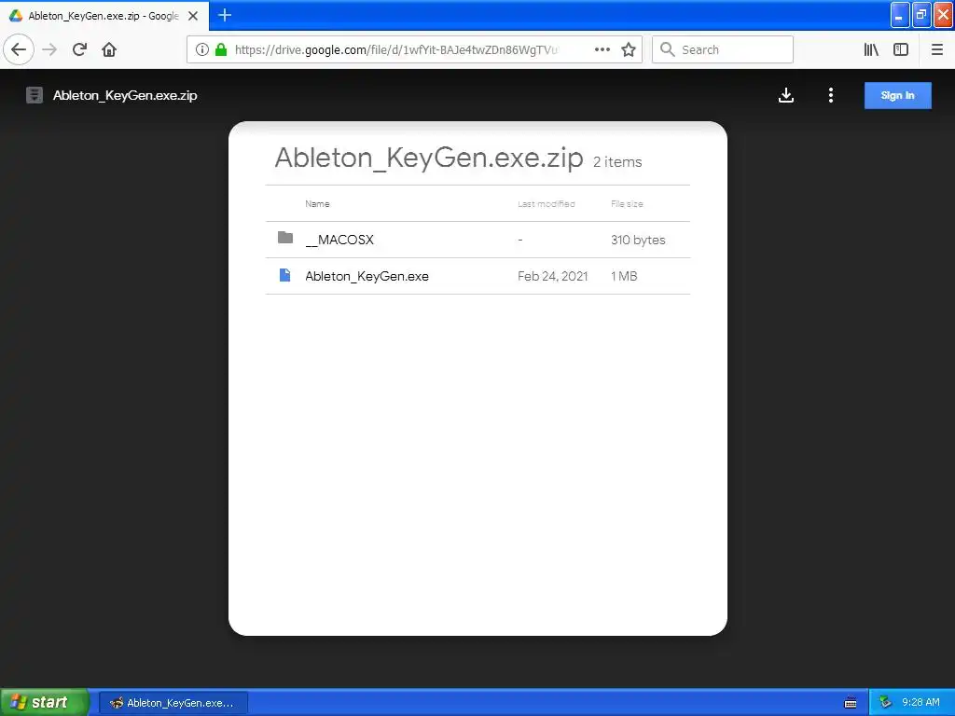Image resolution: width=955 pixels, height=716 pixels.
Task: Click the 310 bytes size cell
Action: tap(638, 240)
